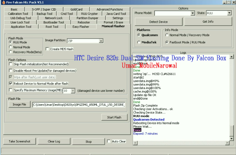This screenshot has width=236, height=155.
Task: Select the Manual Flasher tab
Action: (x=113, y=26)
